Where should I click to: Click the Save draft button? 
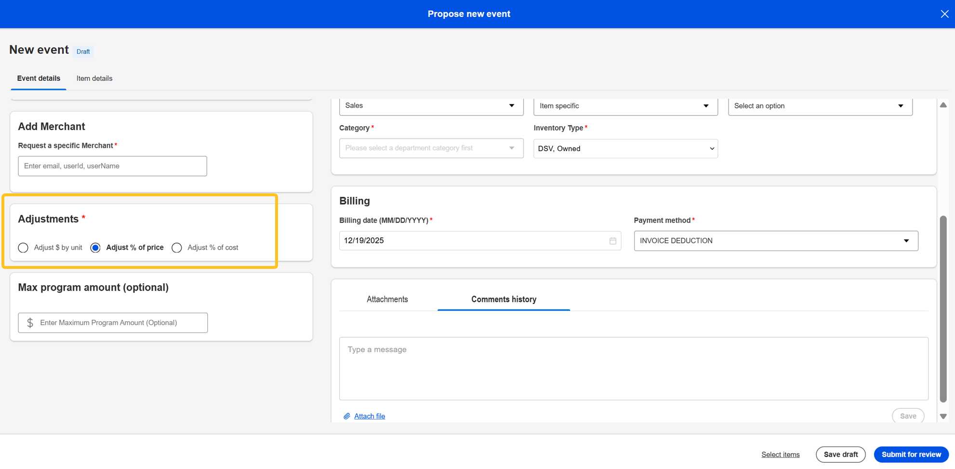point(840,455)
